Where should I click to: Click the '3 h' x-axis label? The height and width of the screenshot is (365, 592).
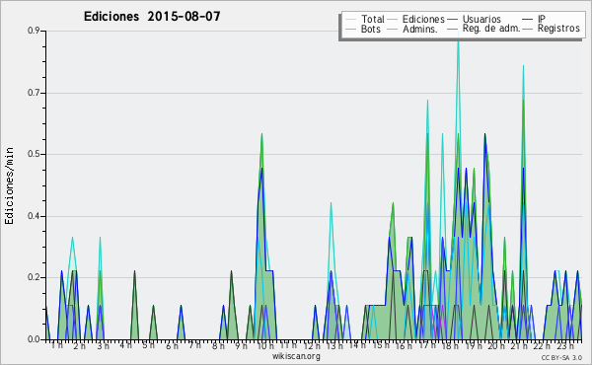(x=103, y=345)
